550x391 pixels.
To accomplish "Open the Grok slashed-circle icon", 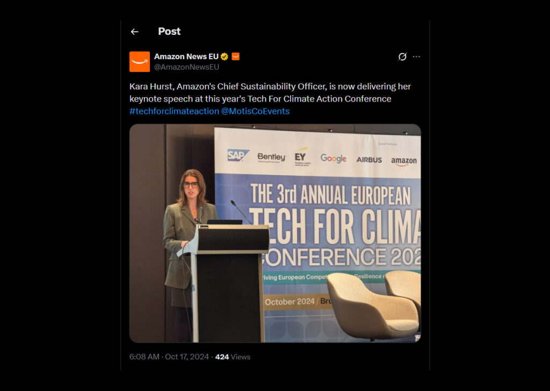I will click(402, 56).
